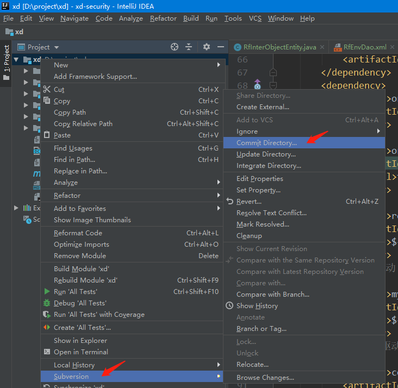Click the Debug 'All Tests' bug icon

pos(47,303)
